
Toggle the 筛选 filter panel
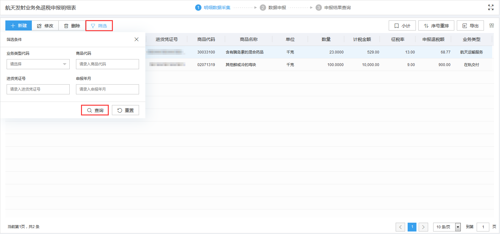[x=99, y=26]
